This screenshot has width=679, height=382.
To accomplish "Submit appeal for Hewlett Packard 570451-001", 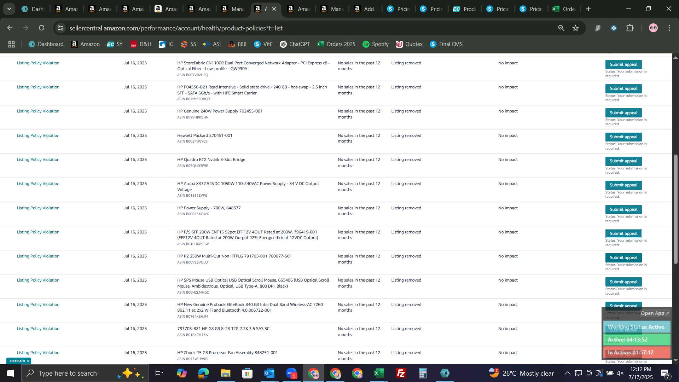I will click(x=623, y=137).
